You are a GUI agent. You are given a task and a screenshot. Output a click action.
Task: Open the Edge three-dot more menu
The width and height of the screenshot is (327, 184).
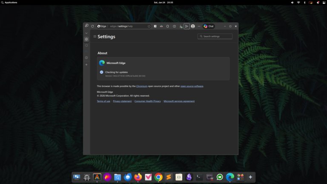199,26
